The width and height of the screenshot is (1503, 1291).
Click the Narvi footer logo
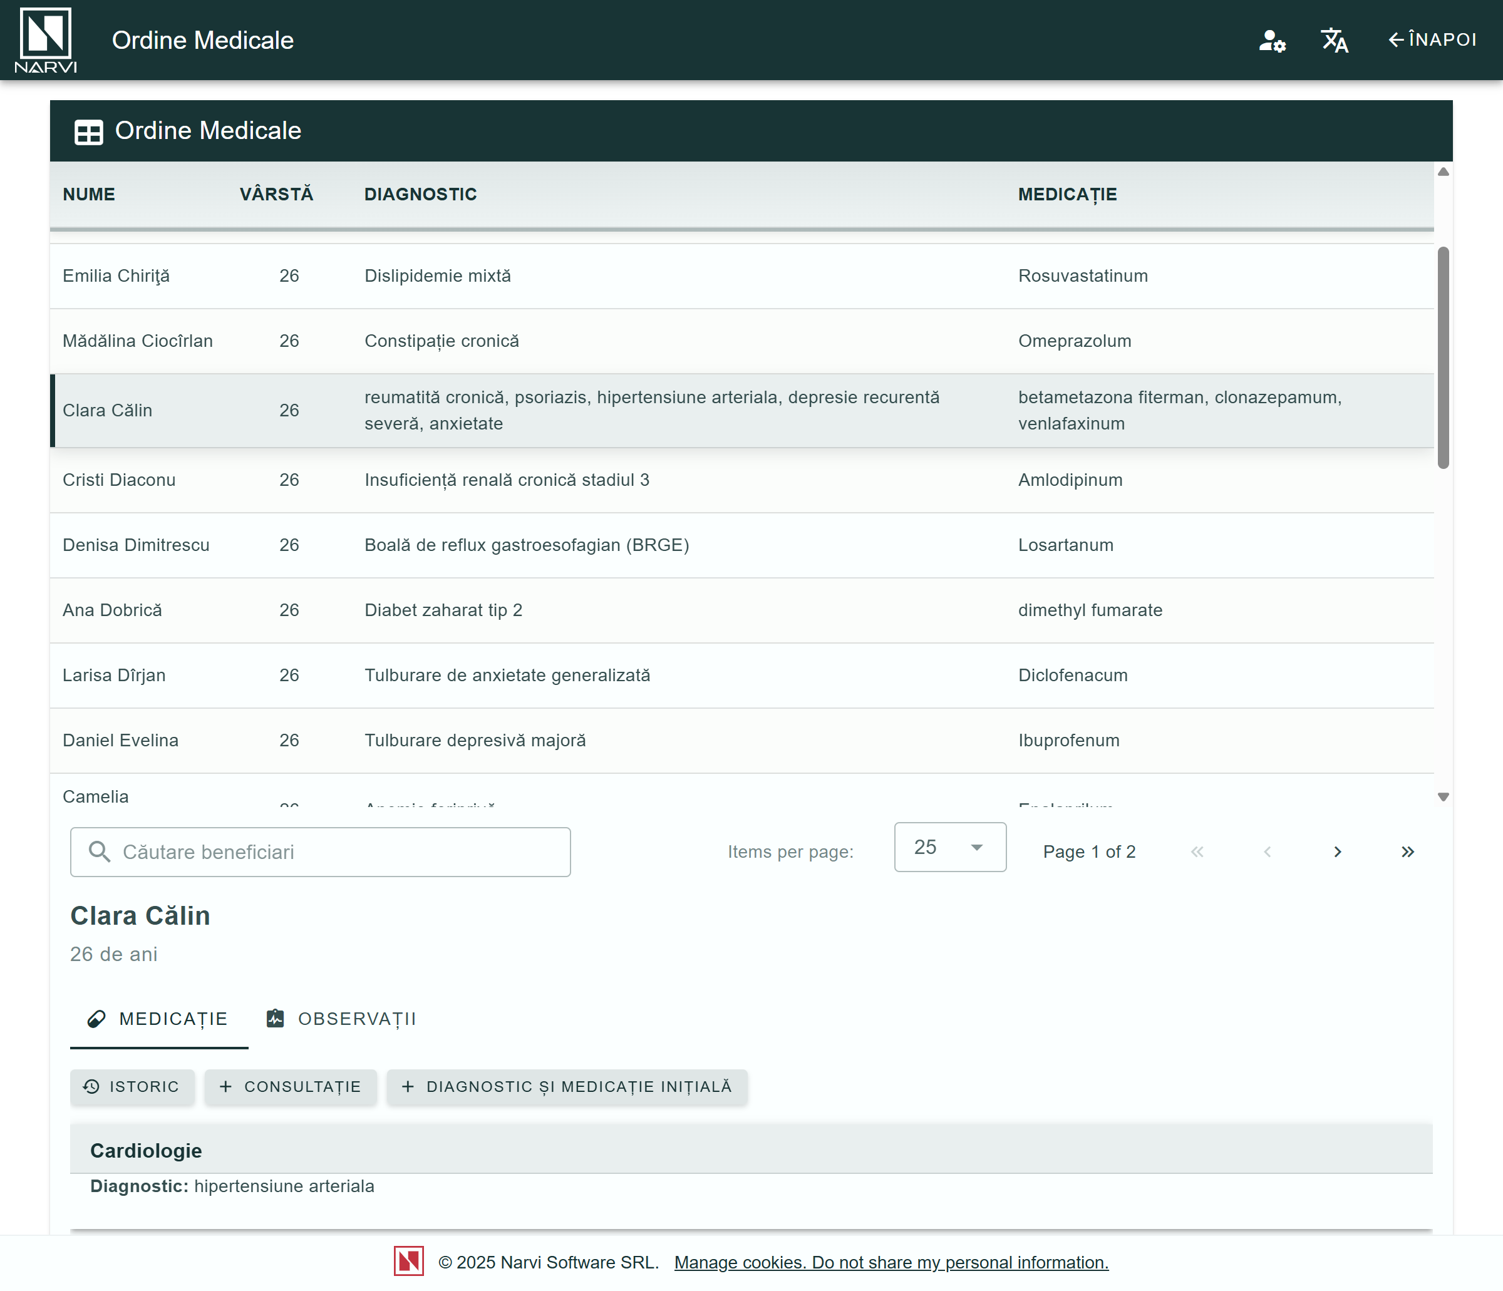pos(408,1262)
